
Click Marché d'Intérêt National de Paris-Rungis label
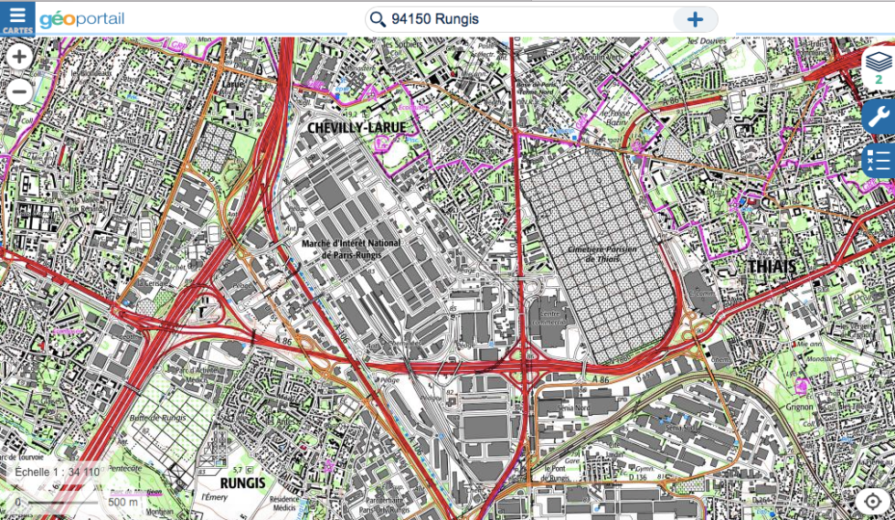pos(351,249)
